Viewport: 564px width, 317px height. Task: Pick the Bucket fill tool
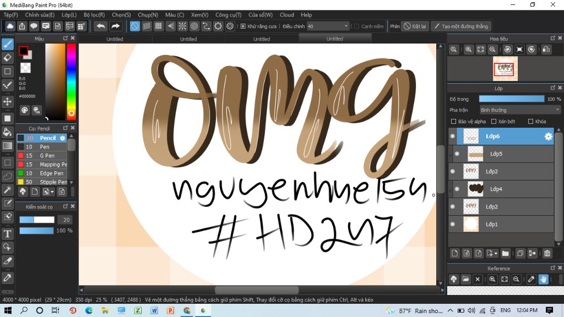[8, 132]
